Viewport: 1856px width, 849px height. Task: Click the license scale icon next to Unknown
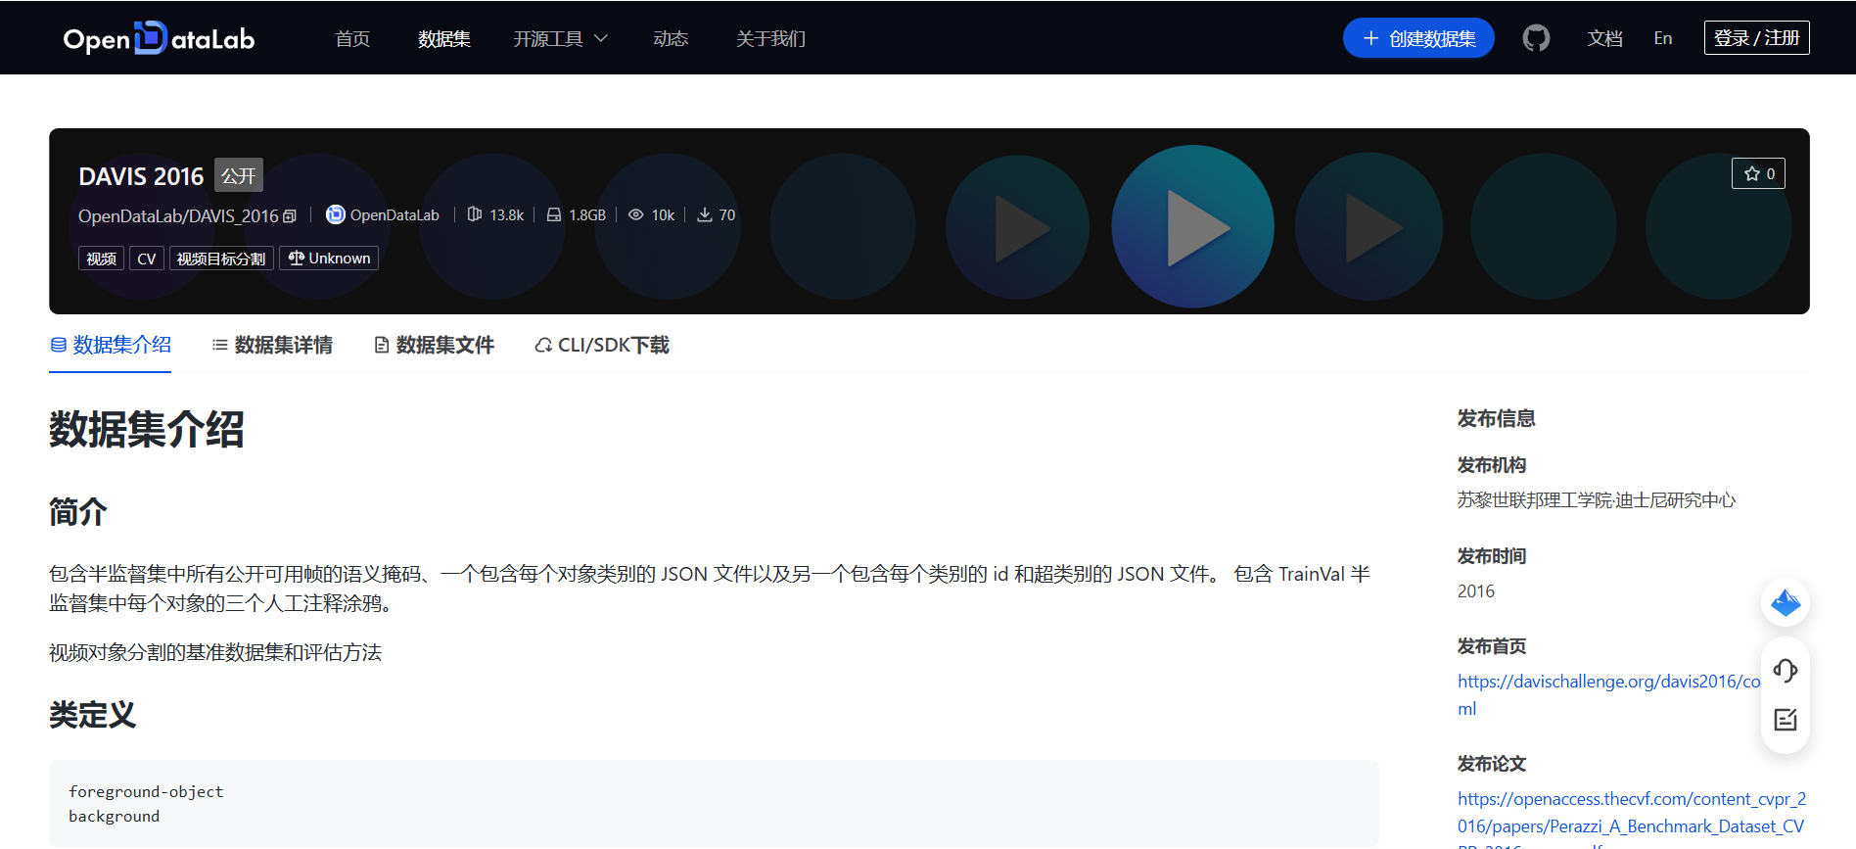click(297, 258)
